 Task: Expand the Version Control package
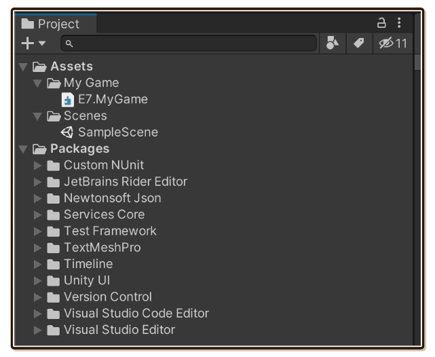[x=37, y=297]
